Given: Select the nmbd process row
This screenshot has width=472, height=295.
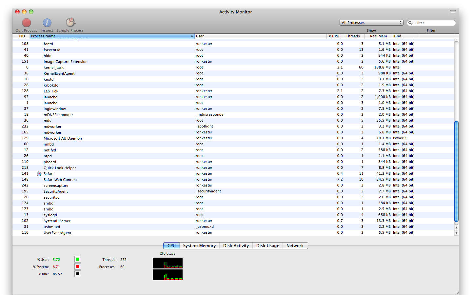Looking at the screenshot, I should point(233,144).
